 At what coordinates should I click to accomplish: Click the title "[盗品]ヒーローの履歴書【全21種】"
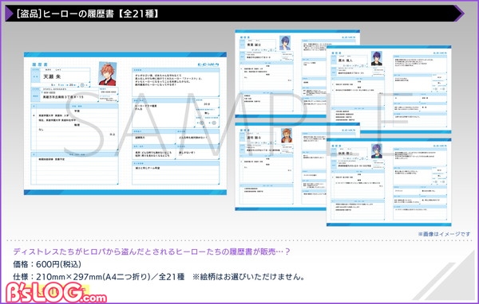pyautogui.click(x=88, y=14)
